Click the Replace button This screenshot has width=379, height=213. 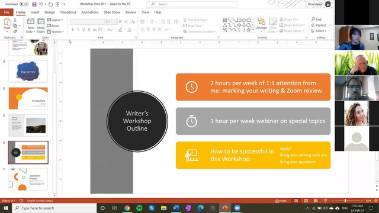pyautogui.click(x=319, y=25)
